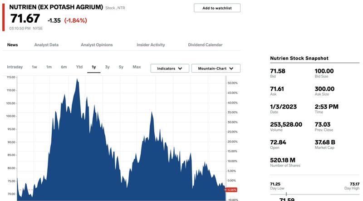Click the 50.00% percent axis label

232,83
